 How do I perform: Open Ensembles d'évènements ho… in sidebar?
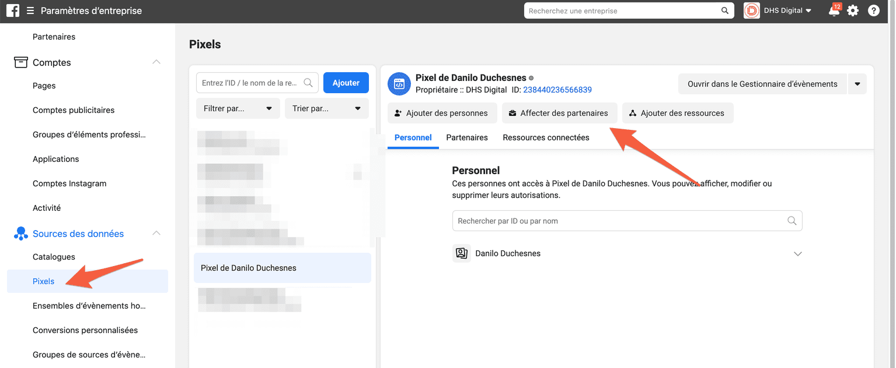pyautogui.click(x=89, y=306)
